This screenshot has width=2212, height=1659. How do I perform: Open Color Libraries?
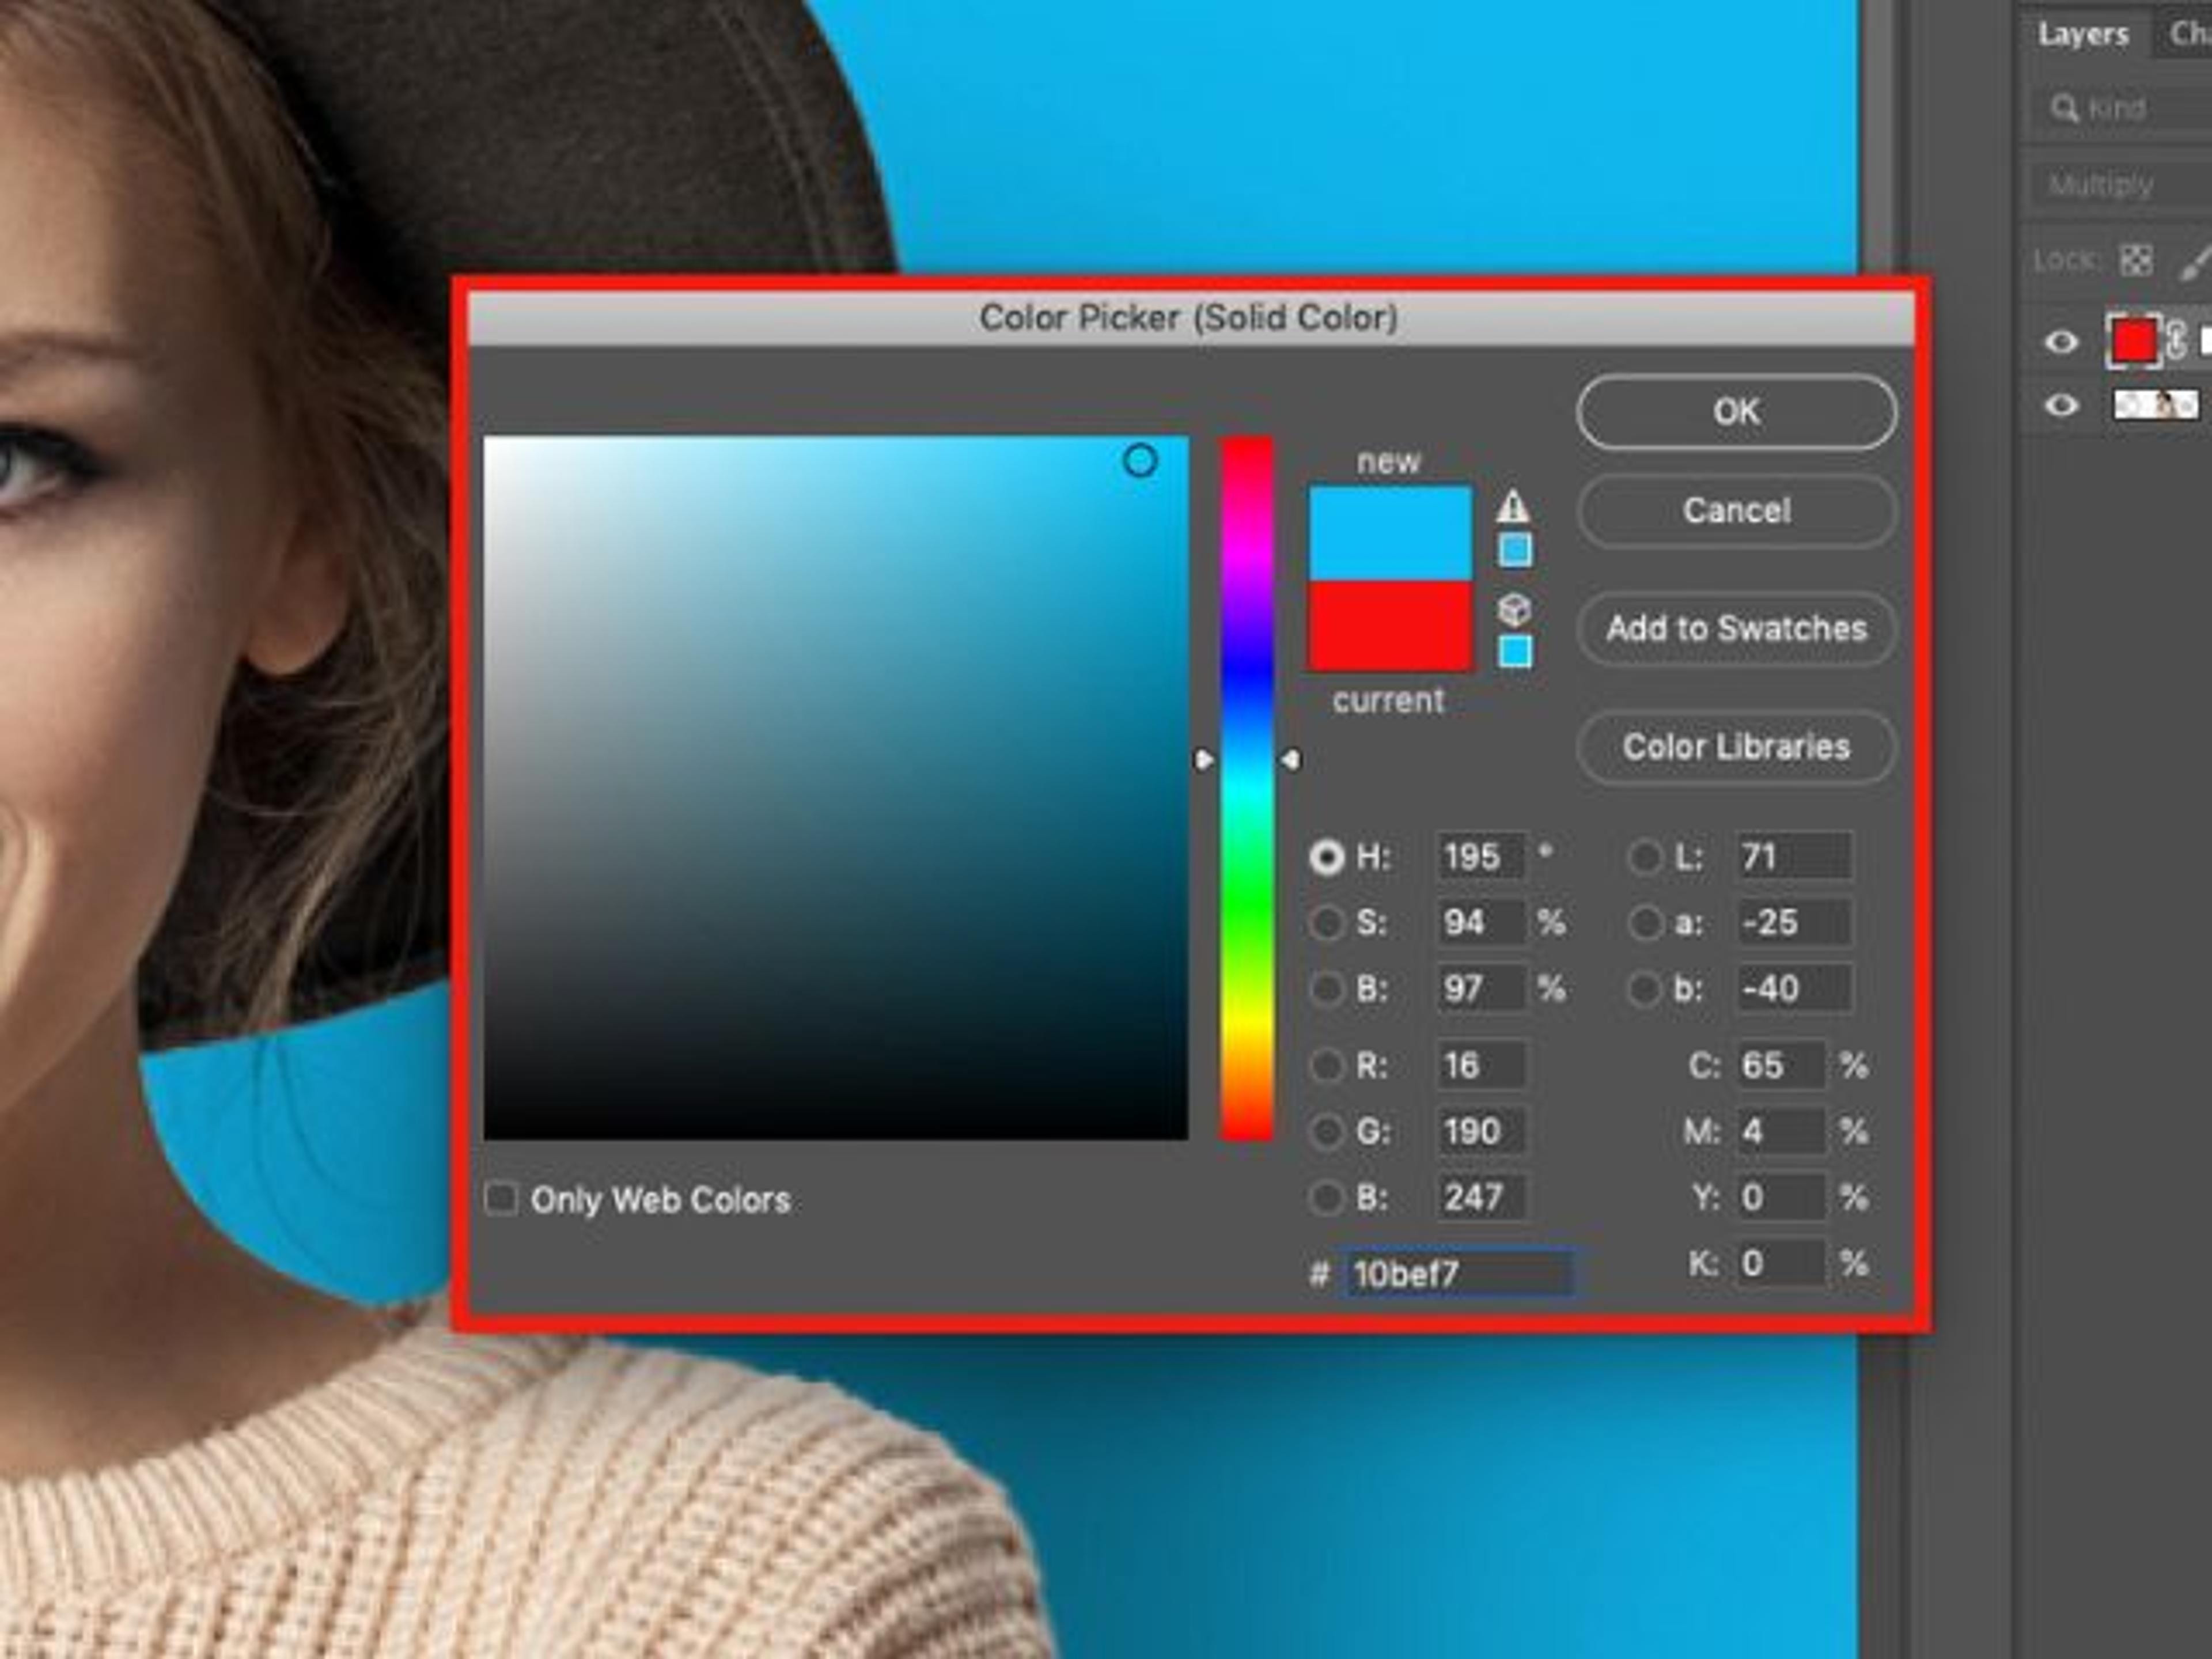(x=1736, y=747)
